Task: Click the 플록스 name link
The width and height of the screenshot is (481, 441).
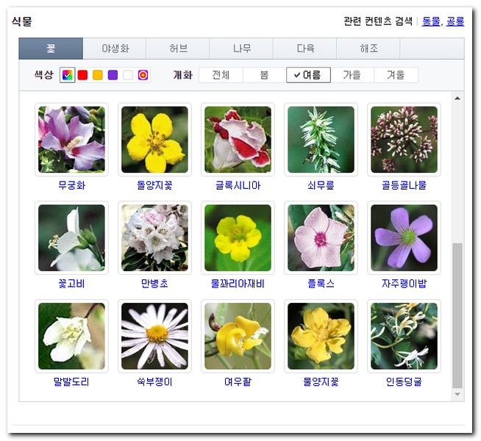Action: coord(321,284)
